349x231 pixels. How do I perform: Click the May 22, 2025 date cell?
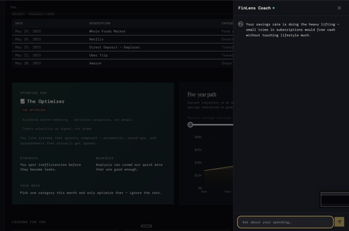[28, 55]
